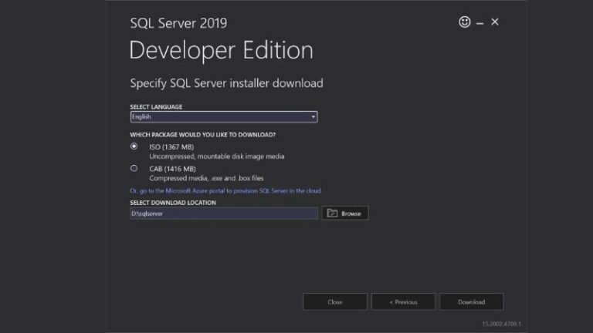Screen dimensions: 593x333
Task: Open the Select Language dropdown
Action: click(224, 117)
